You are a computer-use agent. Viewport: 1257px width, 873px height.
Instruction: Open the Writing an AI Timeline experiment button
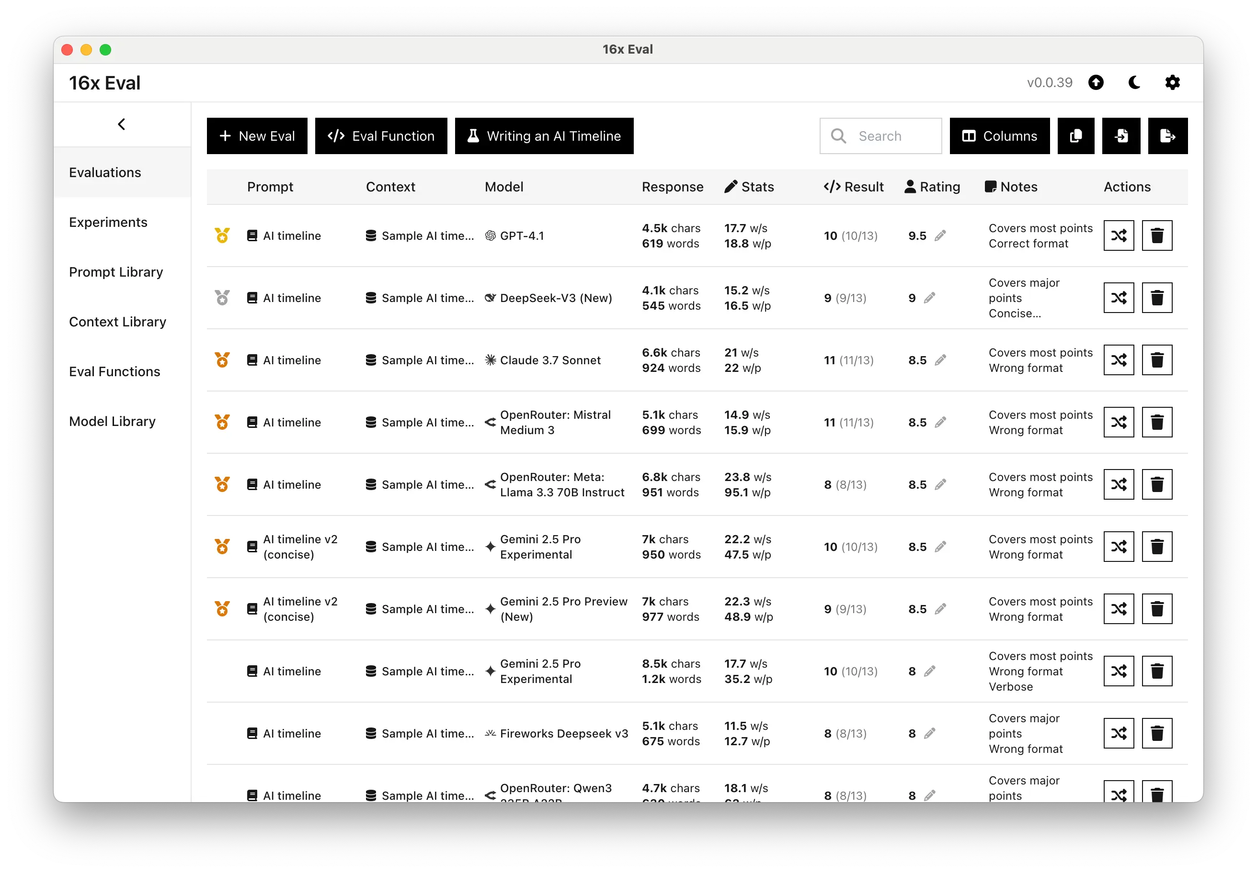click(544, 135)
